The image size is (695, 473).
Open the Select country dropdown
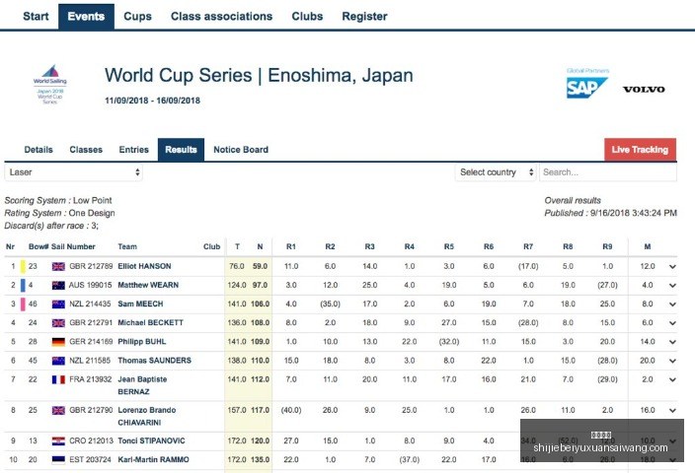[496, 172]
